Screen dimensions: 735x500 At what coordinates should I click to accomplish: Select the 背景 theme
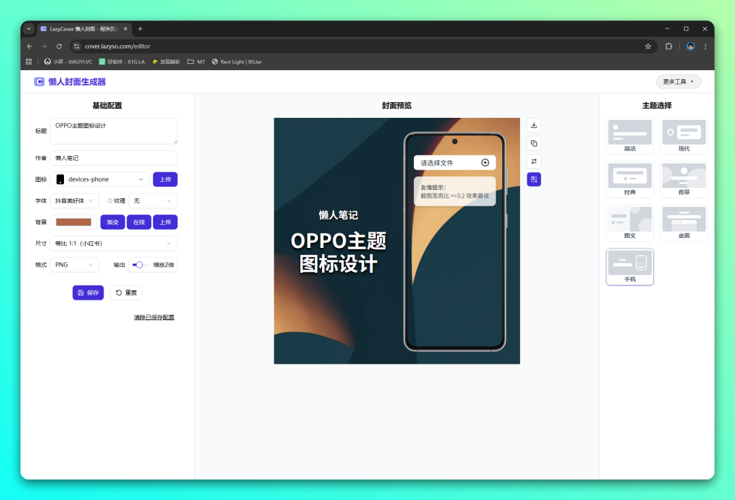coord(684,180)
